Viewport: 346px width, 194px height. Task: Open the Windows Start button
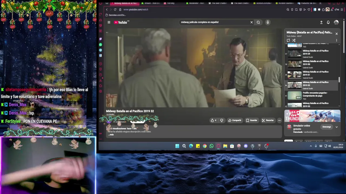(177, 146)
